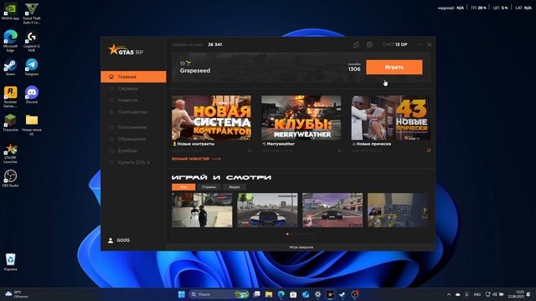This screenshot has height=301, width=536.
Task: Open the settings gear in the taskbar
Action: tap(318, 294)
